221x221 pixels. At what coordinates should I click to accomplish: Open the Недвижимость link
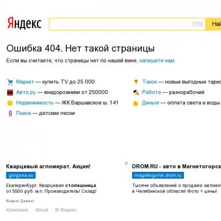[35, 103]
